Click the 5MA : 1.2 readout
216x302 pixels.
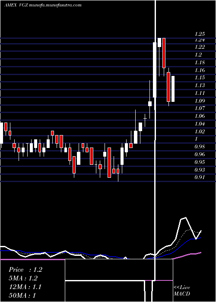[23, 278]
